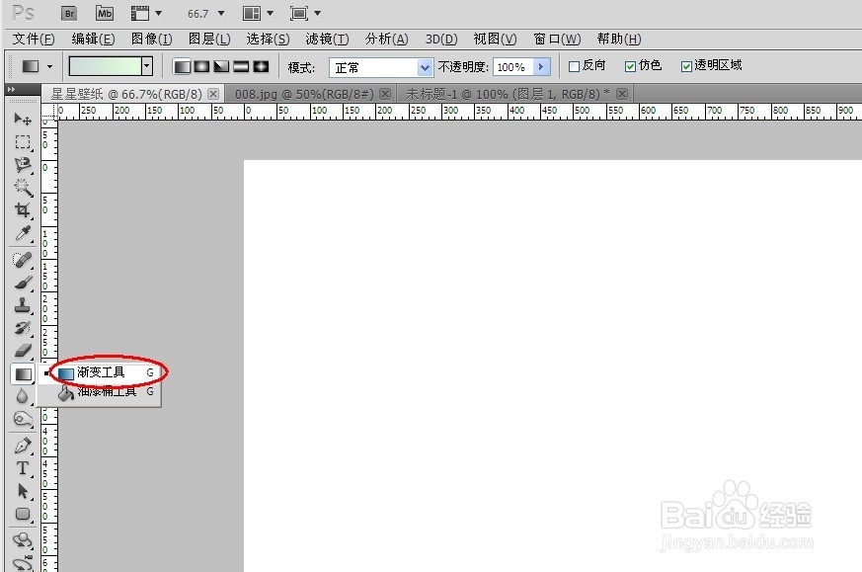This screenshot has height=572, width=862.
Task: Choose 油漆桶工具 from the flyout menu
Action: click(x=100, y=392)
